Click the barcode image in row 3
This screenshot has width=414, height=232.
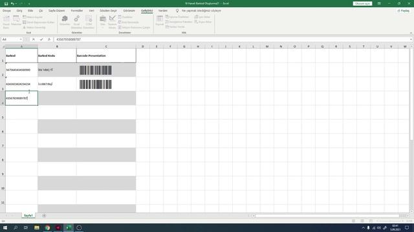(x=96, y=84)
